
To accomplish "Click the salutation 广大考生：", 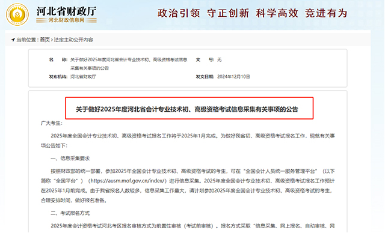I will 52,123.
